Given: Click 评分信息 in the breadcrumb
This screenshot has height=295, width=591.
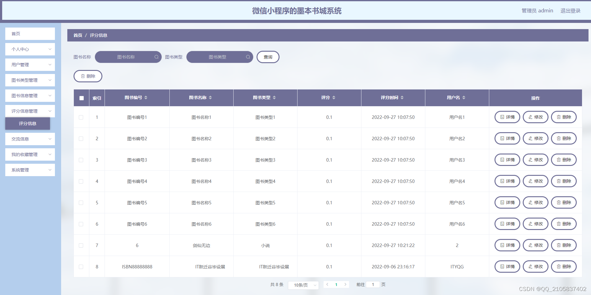Looking at the screenshot, I should (99, 35).
